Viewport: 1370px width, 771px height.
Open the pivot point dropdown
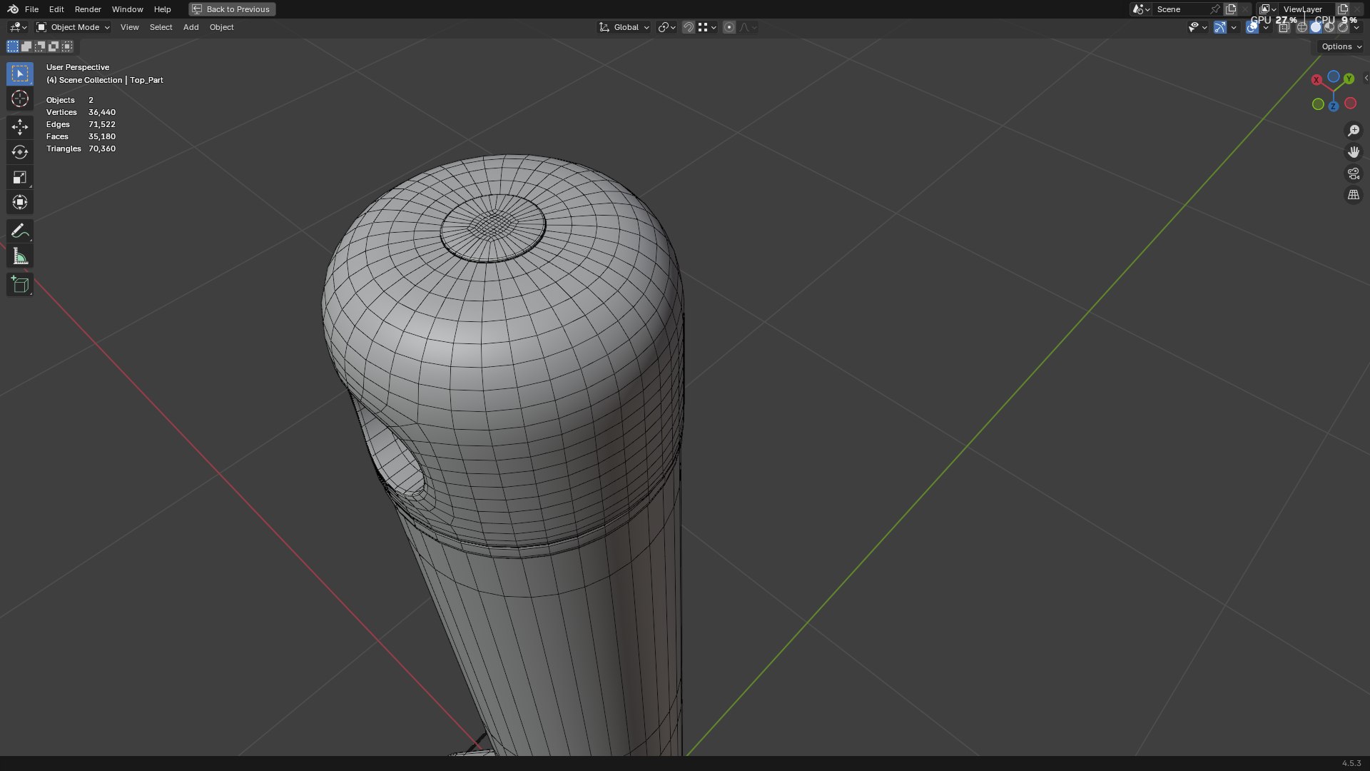point(666,27)
